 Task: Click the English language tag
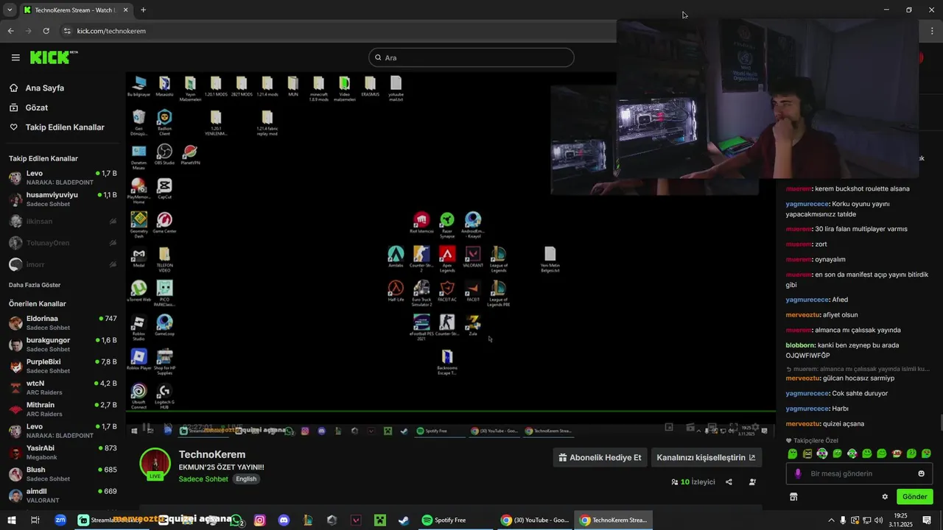click(x=246, y=479)
